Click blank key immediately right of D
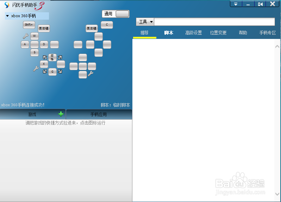The image size is (281, 202). [x=54, y=45]
